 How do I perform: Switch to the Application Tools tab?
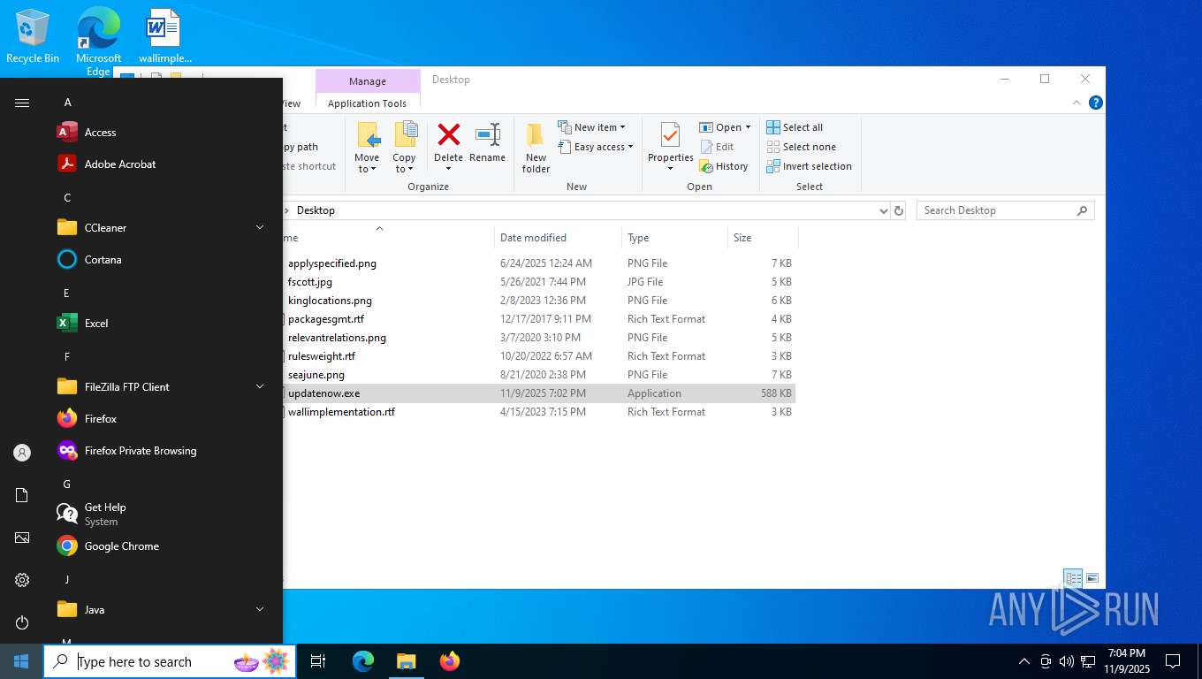click(367, 103)
